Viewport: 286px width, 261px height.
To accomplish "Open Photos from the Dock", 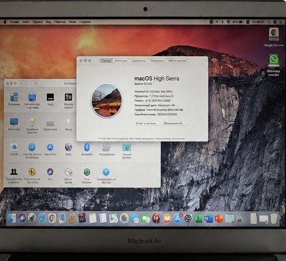I will [124, 218].
